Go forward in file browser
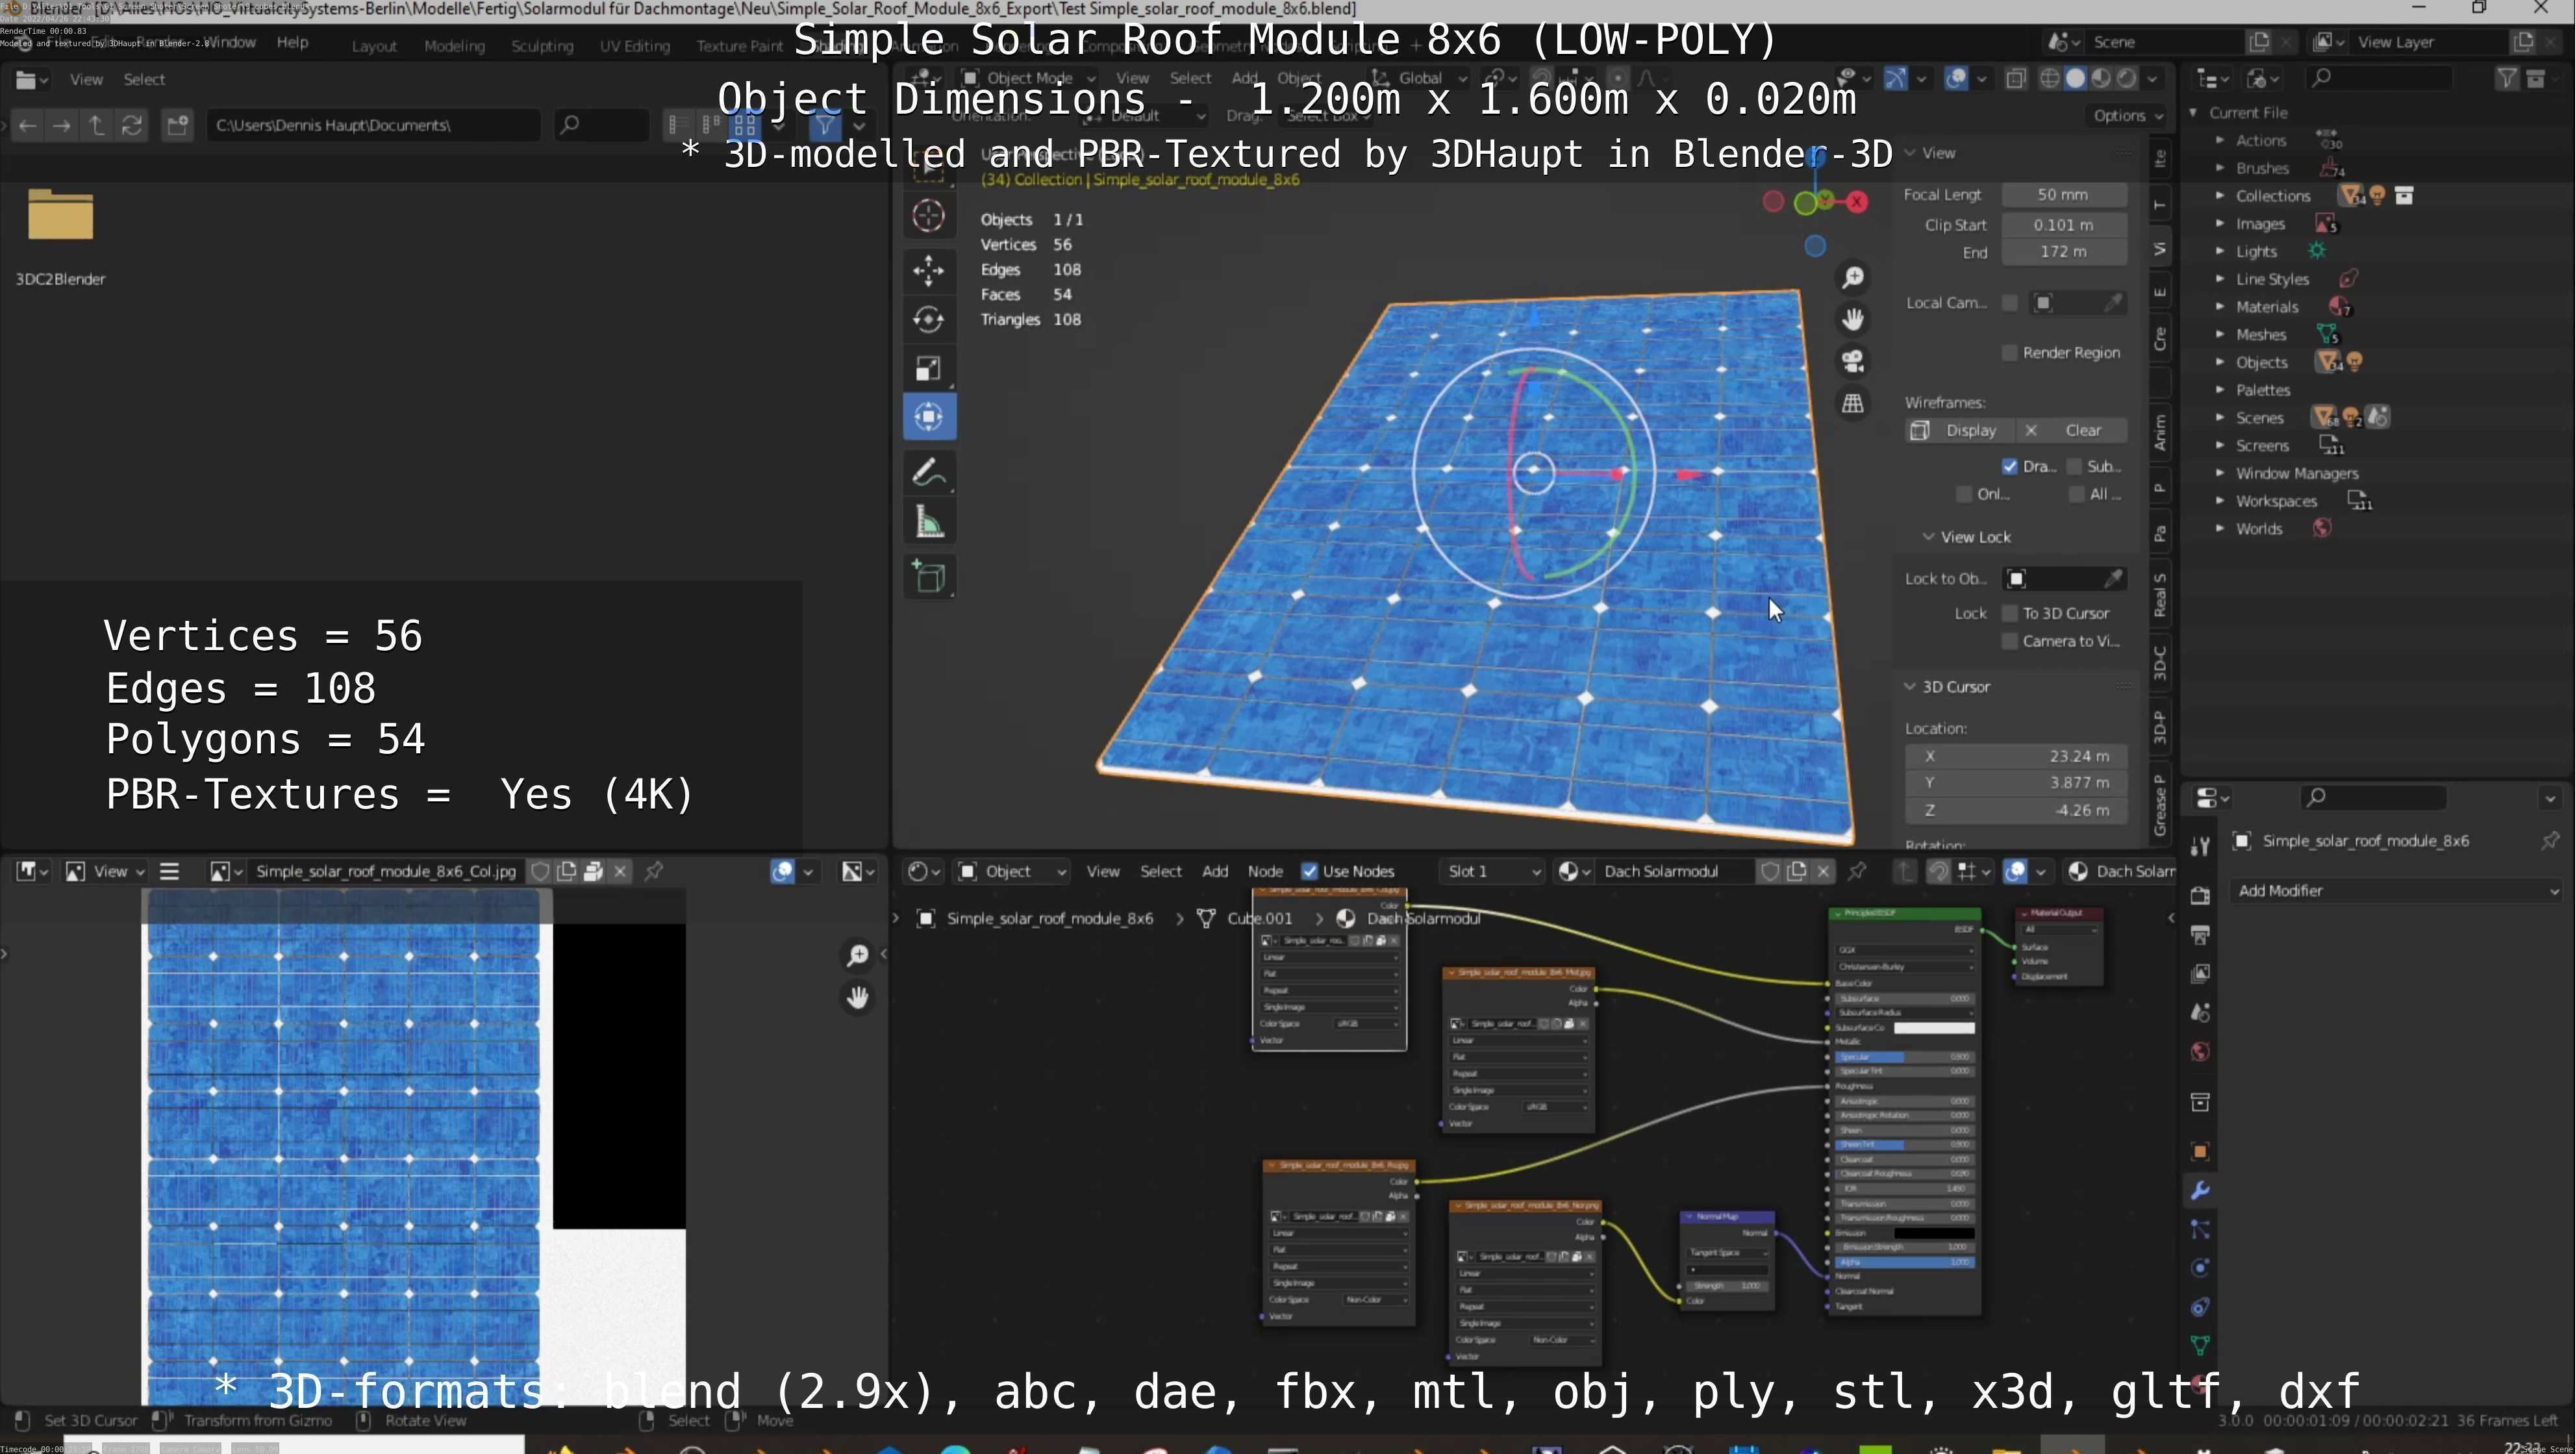Screen dimensions: 2575x1454 point(62,126)
